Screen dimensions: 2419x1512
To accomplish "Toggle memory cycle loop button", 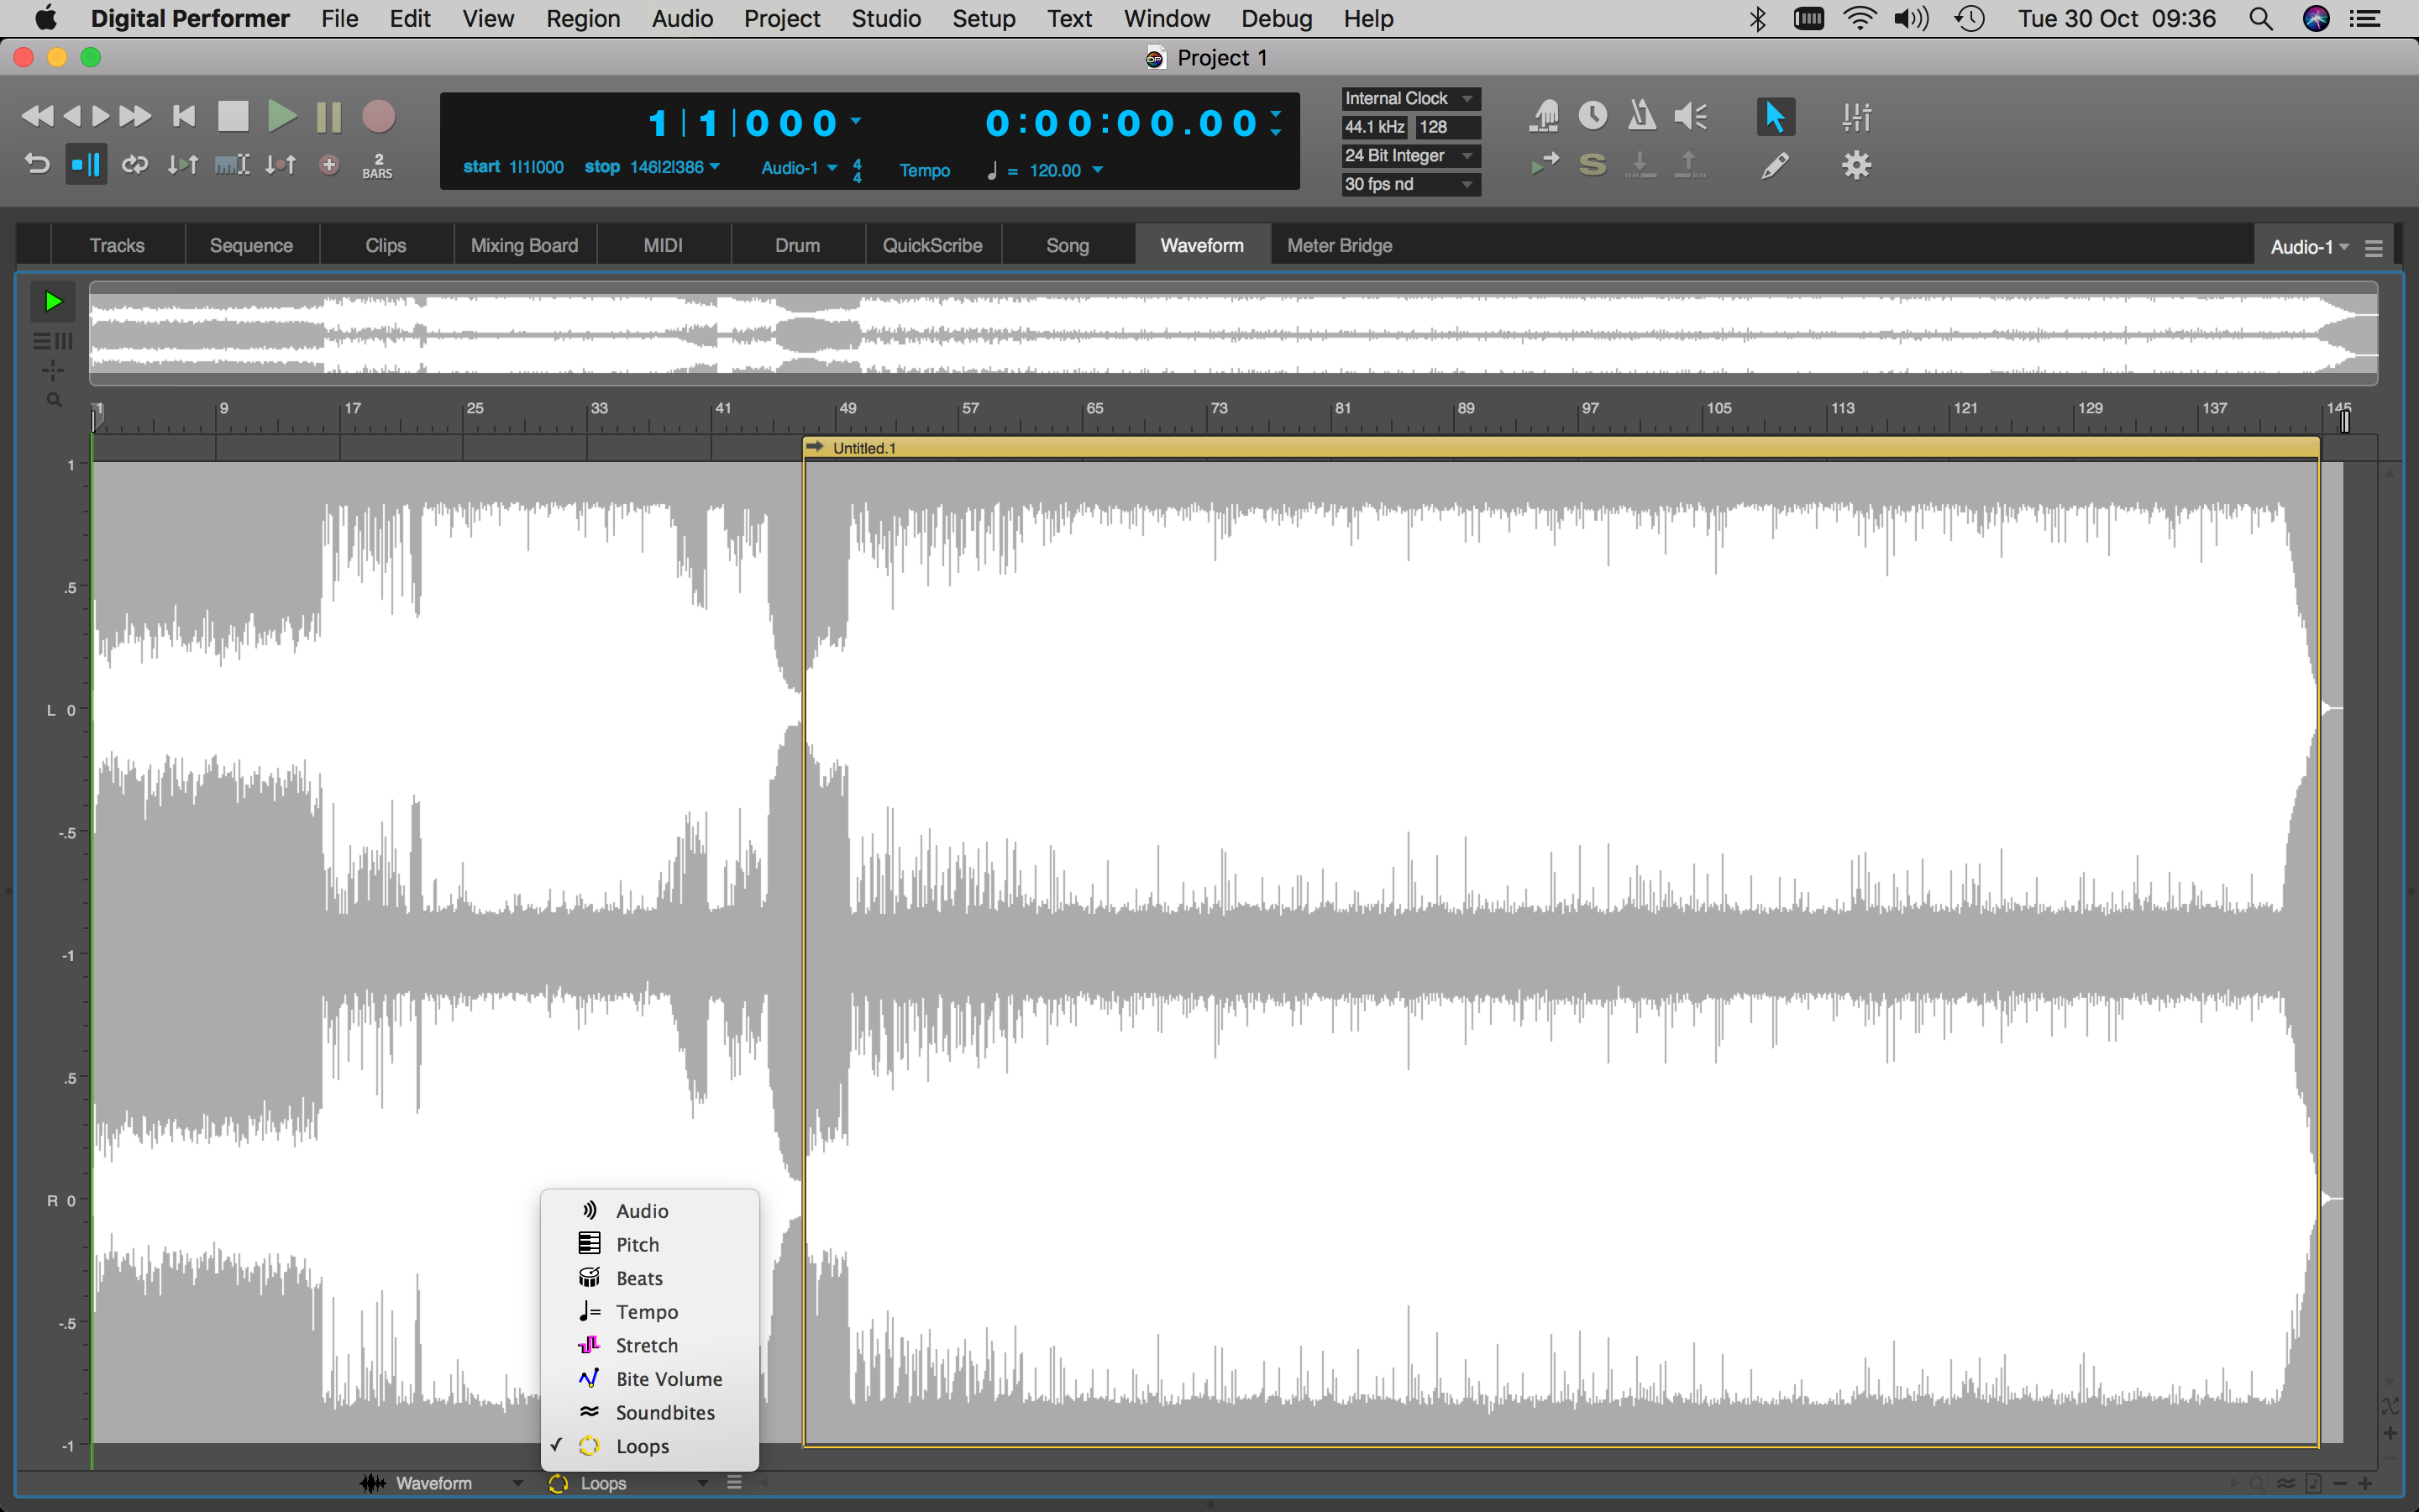I will [x=135, y=164].
